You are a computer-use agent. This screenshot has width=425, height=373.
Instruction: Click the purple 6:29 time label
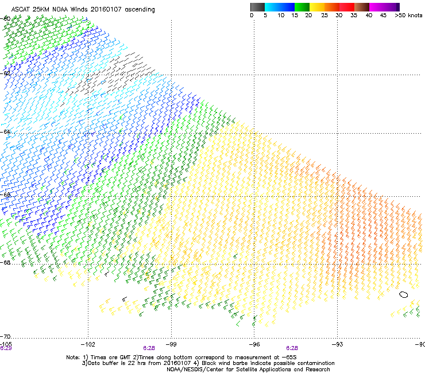tap(6, 348)
